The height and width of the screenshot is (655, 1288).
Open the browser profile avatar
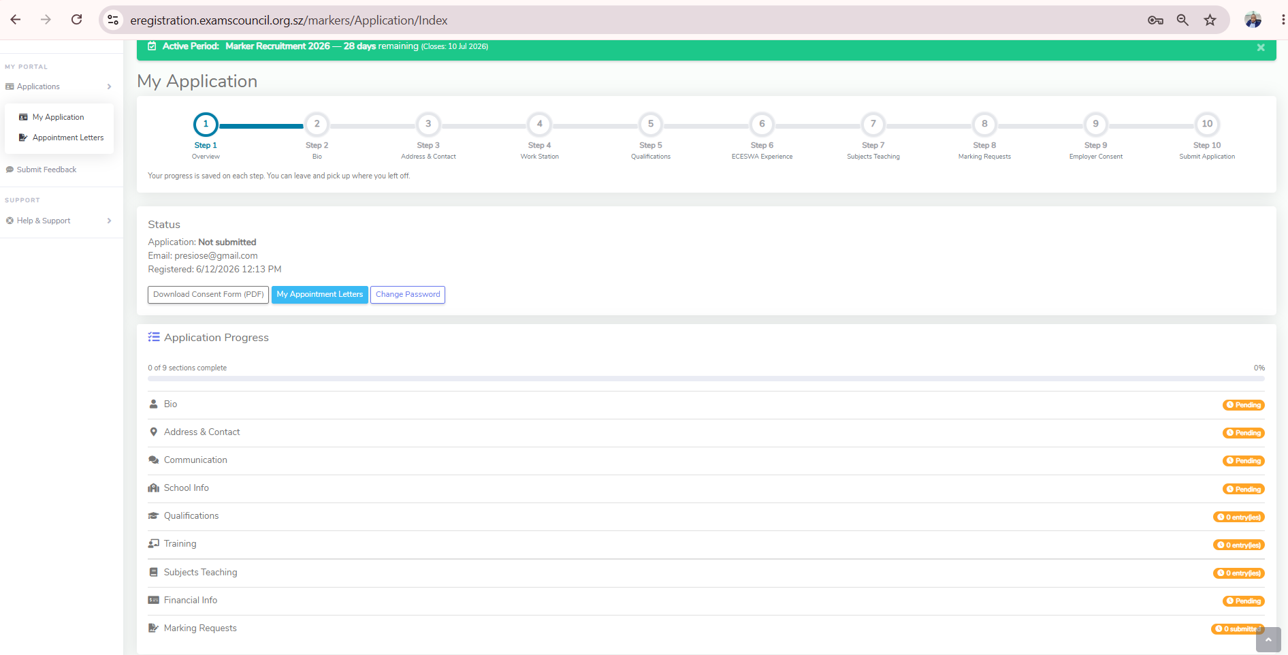1253,20
